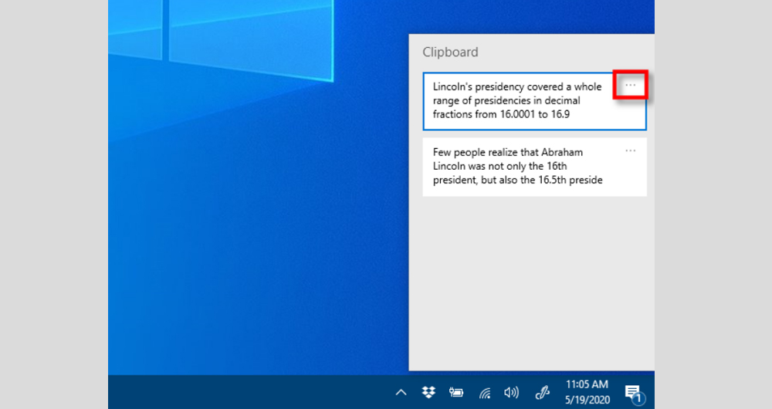Viewport: 772px width, 409px height.
Task: Launch the Windows Ink Workspace pen icon
Action: [543, 392]
